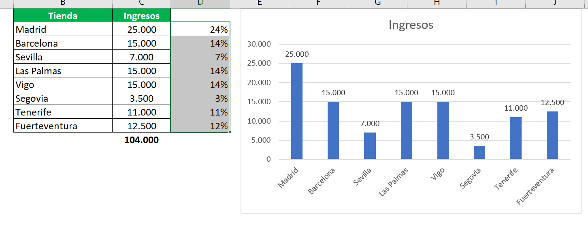This screenshot has width=588, height=231.
Task: Select column G header
Action: 377,4
